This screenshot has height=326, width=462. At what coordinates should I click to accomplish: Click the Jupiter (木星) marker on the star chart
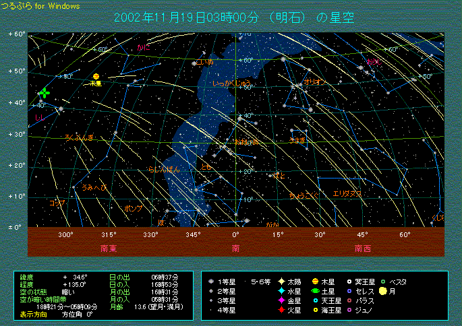click(x=96, y=77)
